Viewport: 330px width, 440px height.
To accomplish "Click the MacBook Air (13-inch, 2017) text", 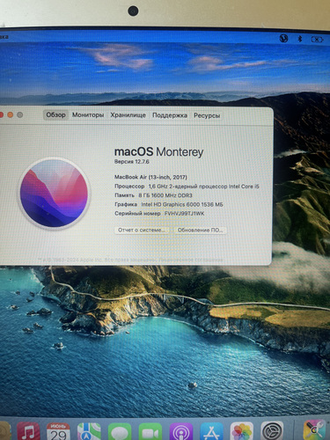I will (x=150, y=177).
